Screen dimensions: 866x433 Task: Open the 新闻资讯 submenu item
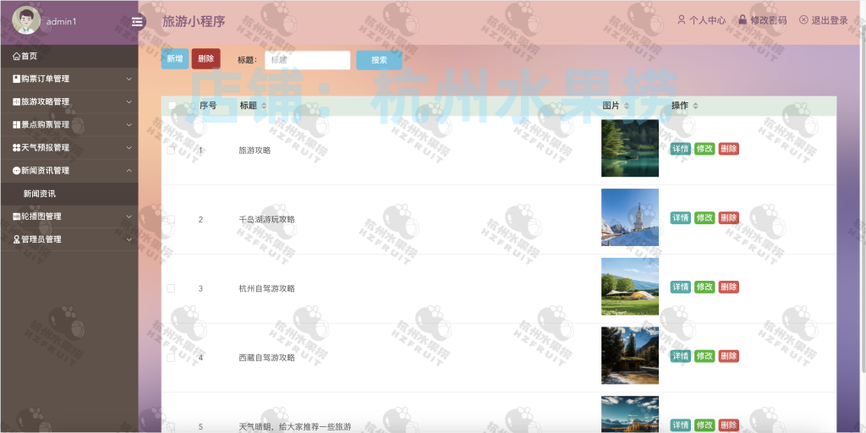click(x=69, y=194)
